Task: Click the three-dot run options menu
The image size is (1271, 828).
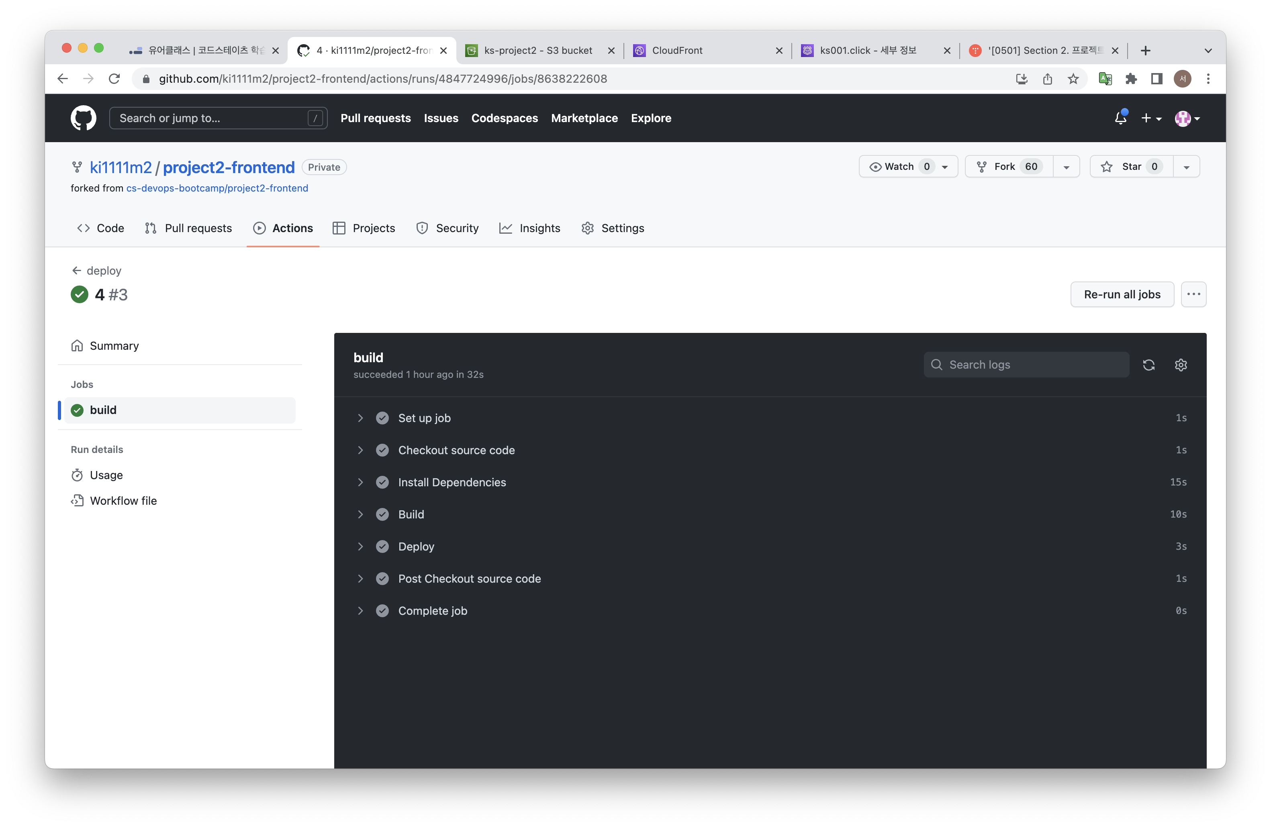Action: (1193, 294)
